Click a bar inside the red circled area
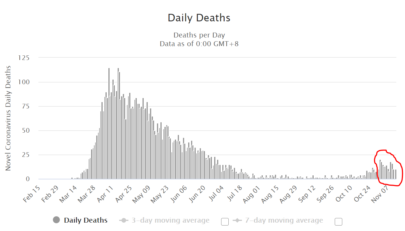Screen dimensions: 405x231 [x=380, y=170]
